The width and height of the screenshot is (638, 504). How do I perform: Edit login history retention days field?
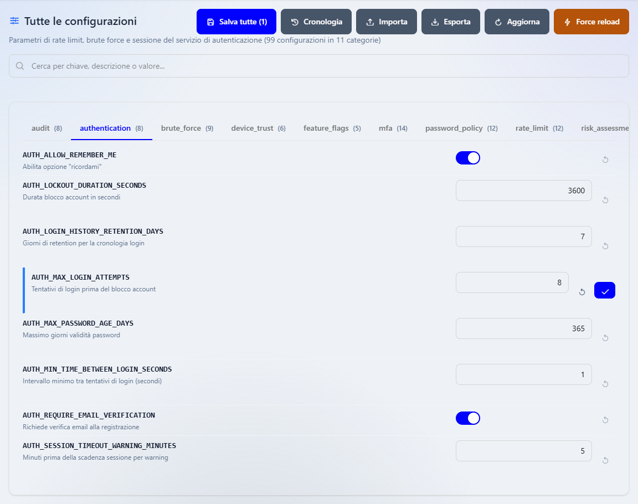coord(524,236)
